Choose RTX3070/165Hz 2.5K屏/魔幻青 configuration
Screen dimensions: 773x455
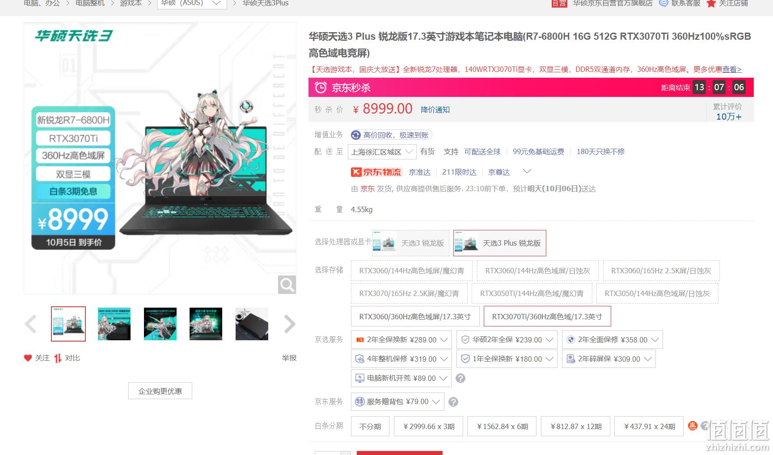(409, 293)
